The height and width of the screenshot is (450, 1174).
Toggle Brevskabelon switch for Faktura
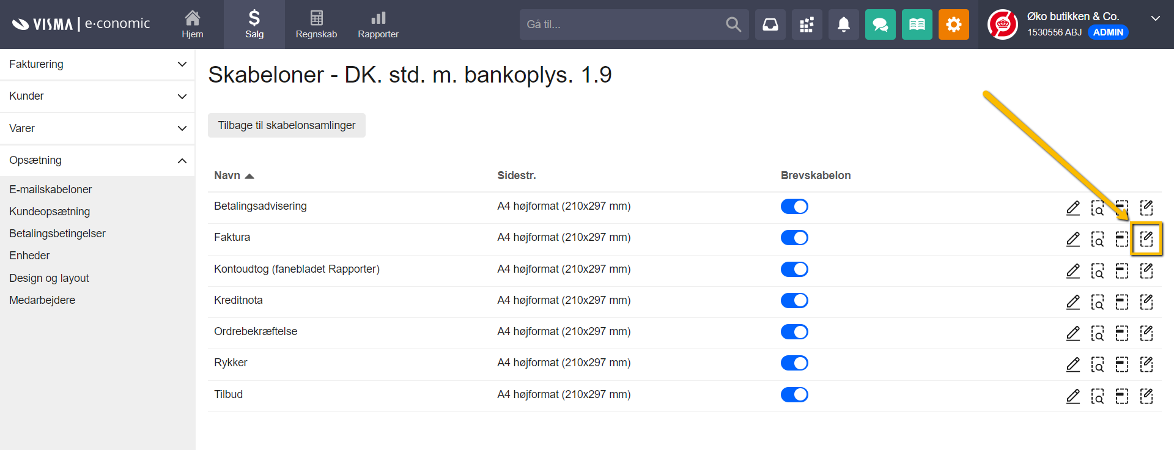[x=794, y=238]
